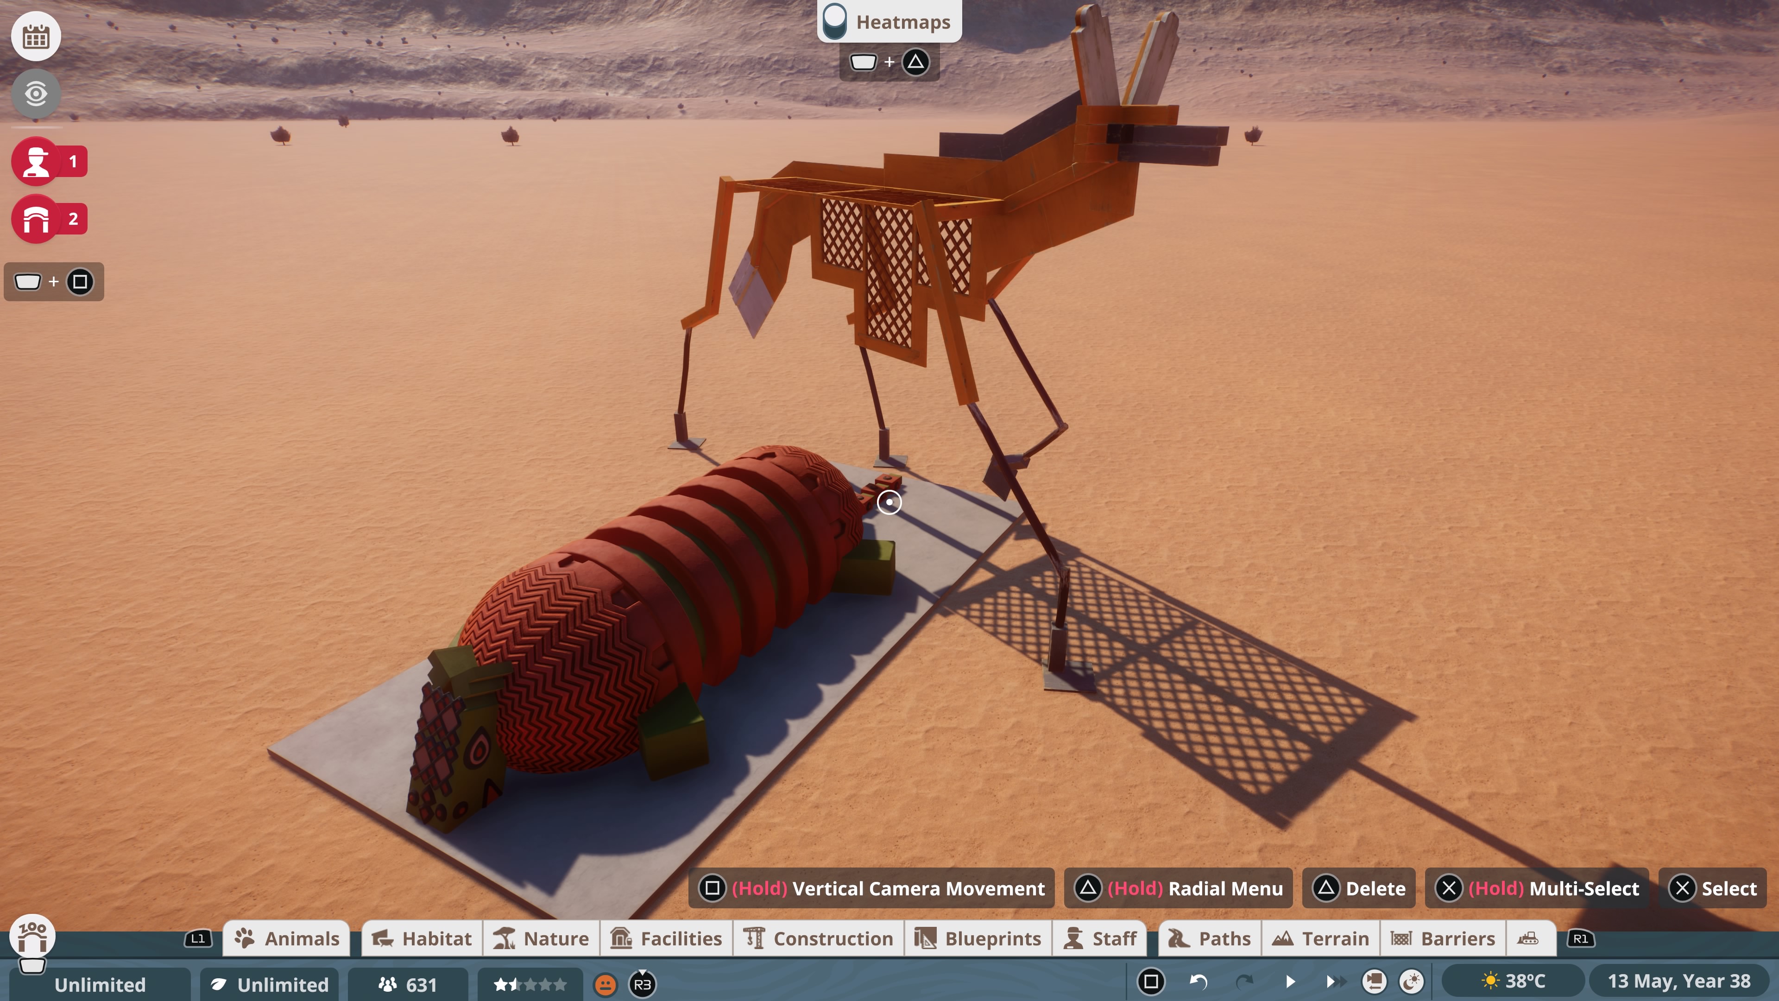
Task: Click the leaf conservation credits icon
Action: (218, 984)
